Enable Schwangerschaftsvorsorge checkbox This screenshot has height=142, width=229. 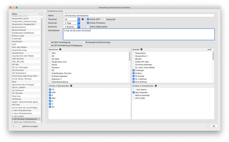tap(84, 42)
